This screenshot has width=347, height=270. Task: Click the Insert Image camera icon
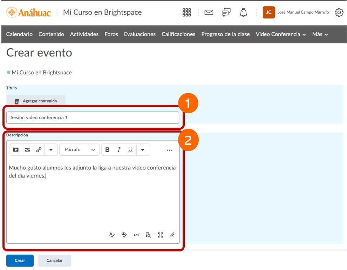pos(27,150)
